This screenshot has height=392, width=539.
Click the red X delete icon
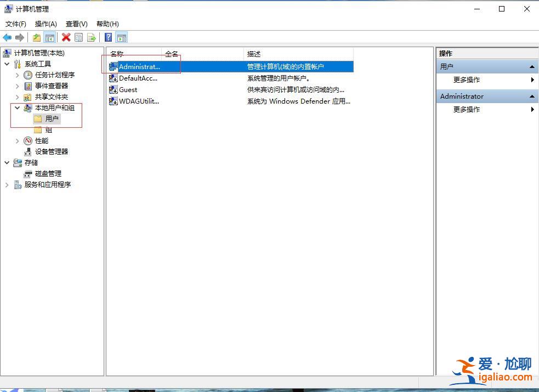click(66, 37)
